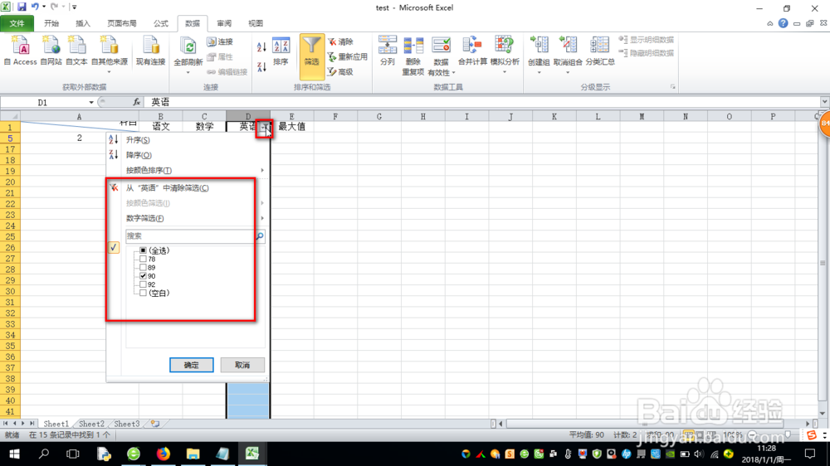The width and height of the screenshot is (830, 466).
Task: Select 从“英语”中清除筛选 menu item
Action: click(x=186, y=187)
